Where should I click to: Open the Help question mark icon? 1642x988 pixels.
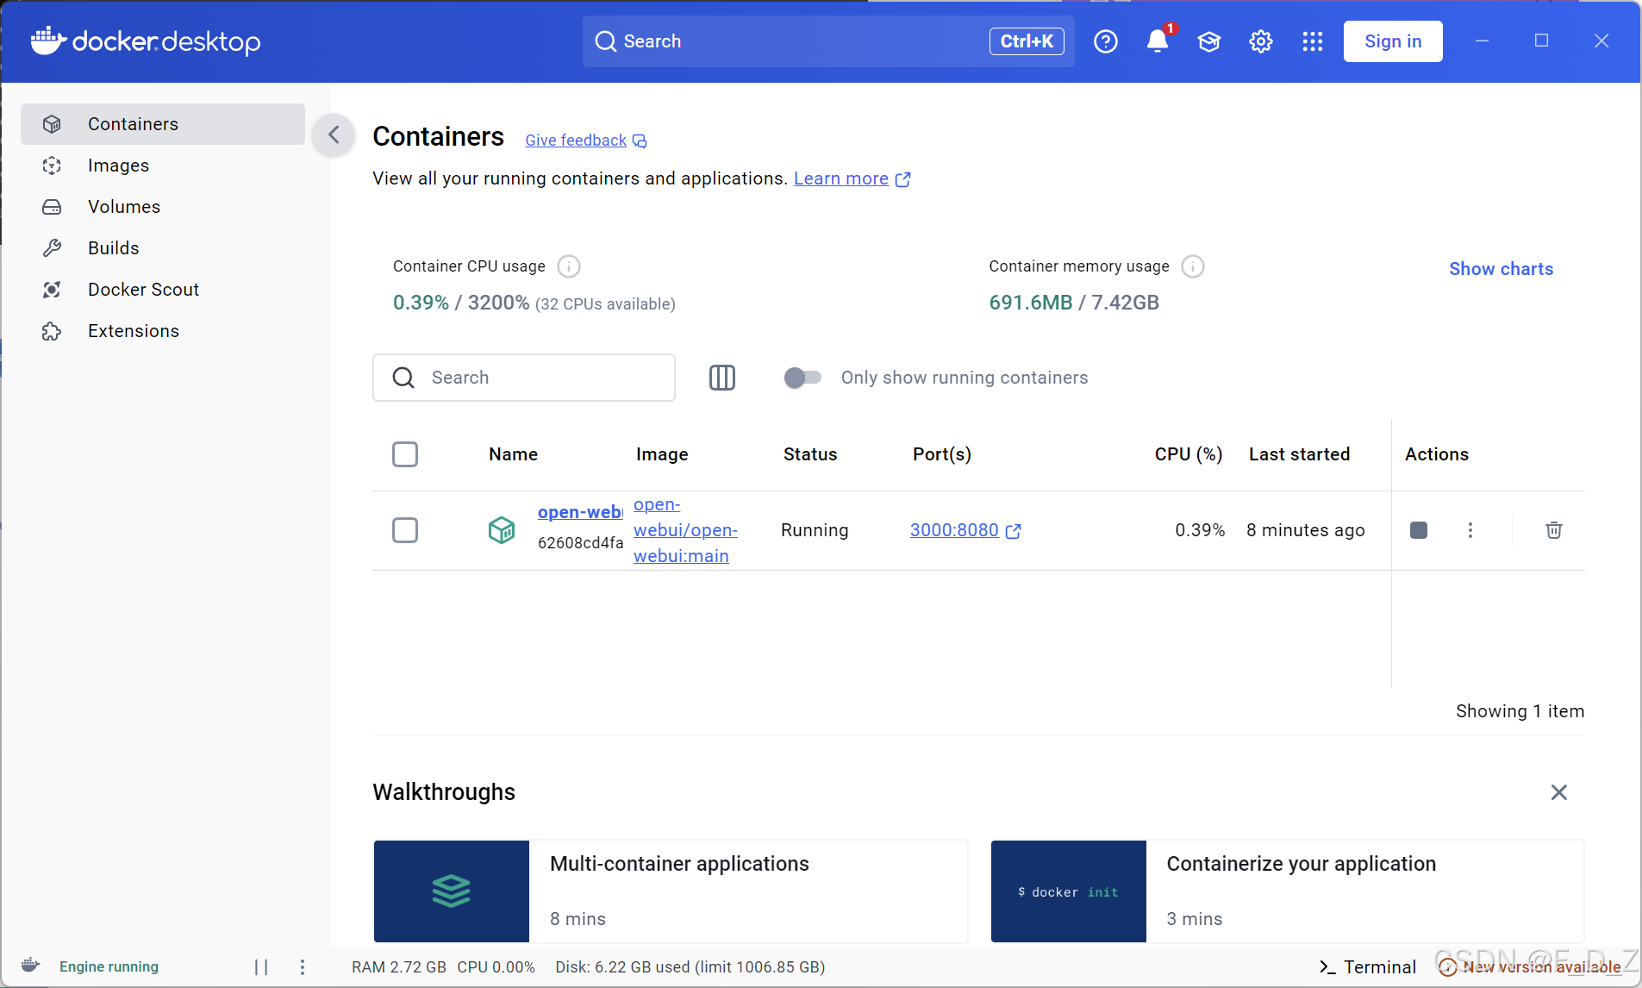click(1105, 41)
